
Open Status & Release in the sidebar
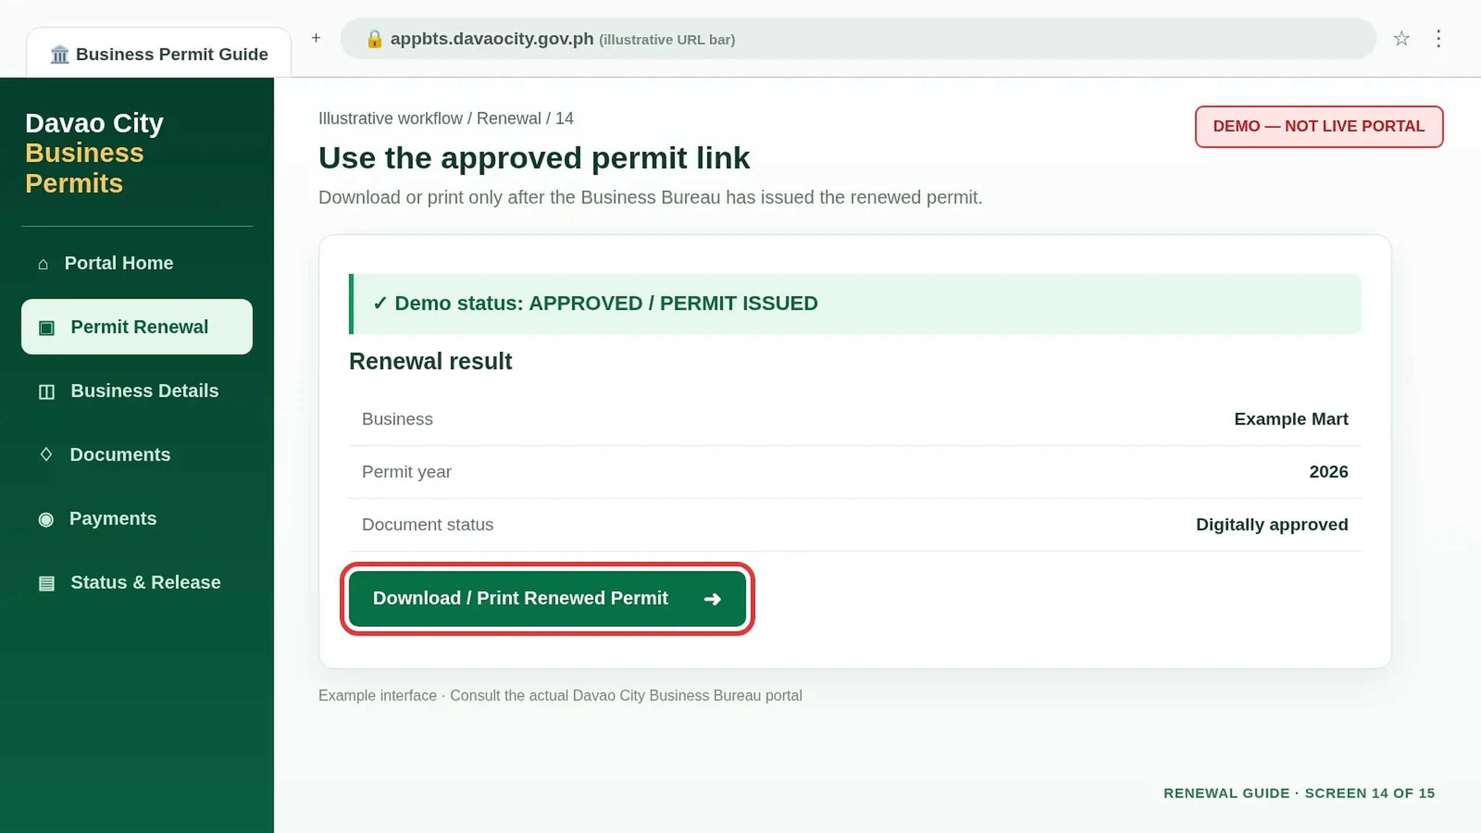(137, 583)
